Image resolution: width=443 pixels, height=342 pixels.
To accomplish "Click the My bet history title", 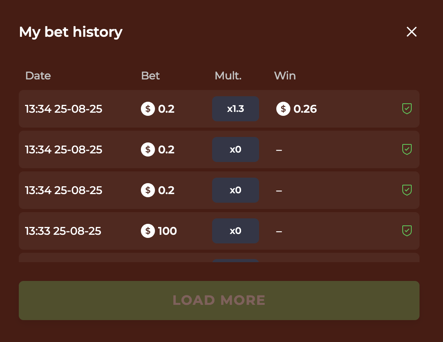I will click(70, 32).
